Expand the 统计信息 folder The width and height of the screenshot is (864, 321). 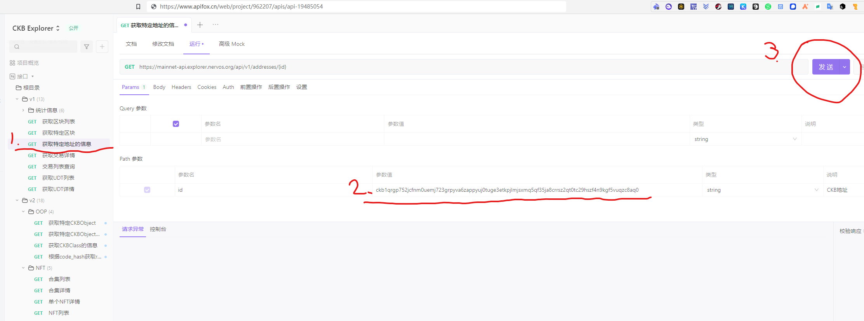click(x=23, y=110)
